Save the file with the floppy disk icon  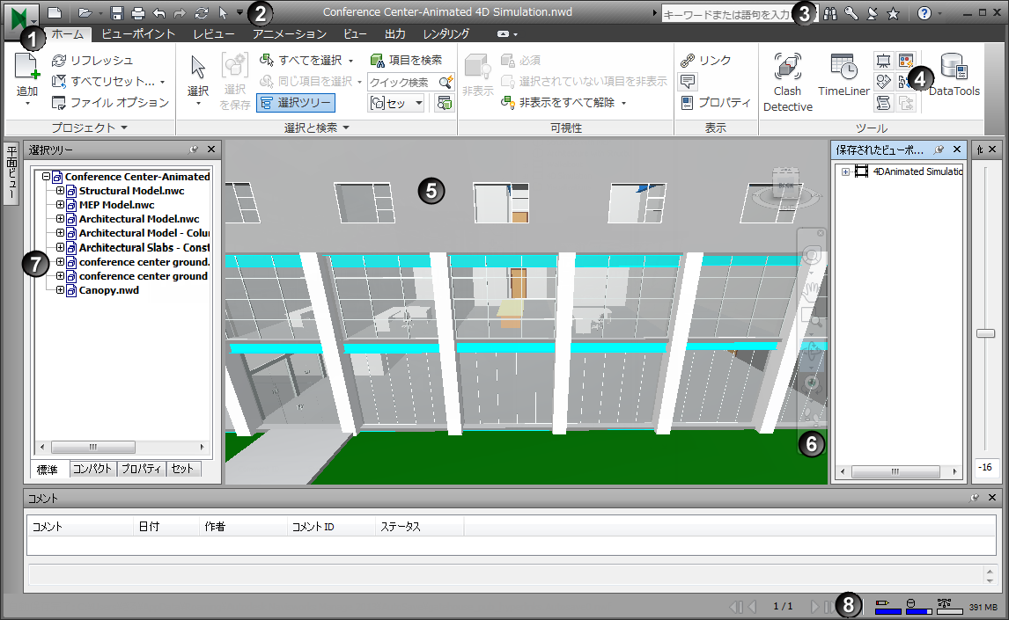[x=116, y=12]
